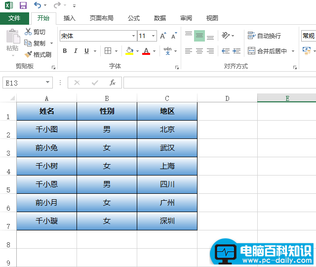
Task: Click the red font color A icon
Action: click(x=146, y=51)
